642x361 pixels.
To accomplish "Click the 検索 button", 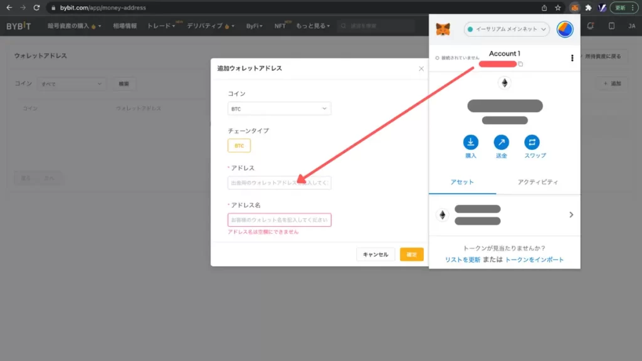I will click(124, 84).
